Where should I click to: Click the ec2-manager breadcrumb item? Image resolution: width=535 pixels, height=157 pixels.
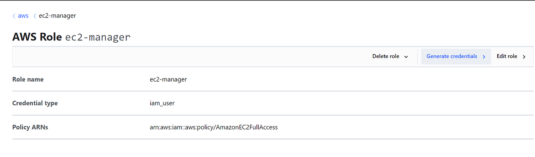tap(57, 16)
